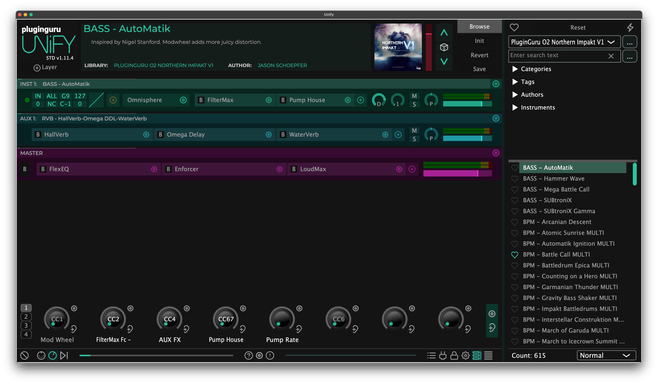Bypass the HallVerb effect
Viewport: 658px width, 384px height.
click(x=38, y=135)
